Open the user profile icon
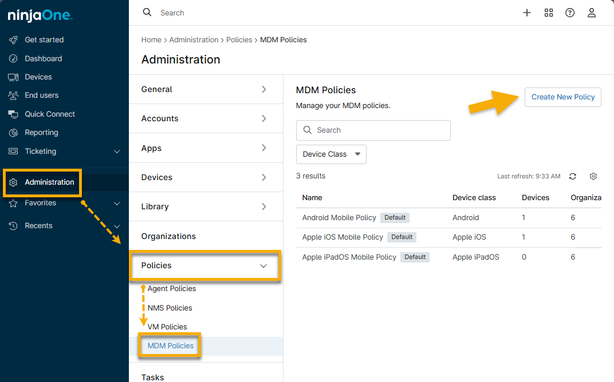This screenshot has height=382, width=614. pyautogui.click(x=592, y=13)
